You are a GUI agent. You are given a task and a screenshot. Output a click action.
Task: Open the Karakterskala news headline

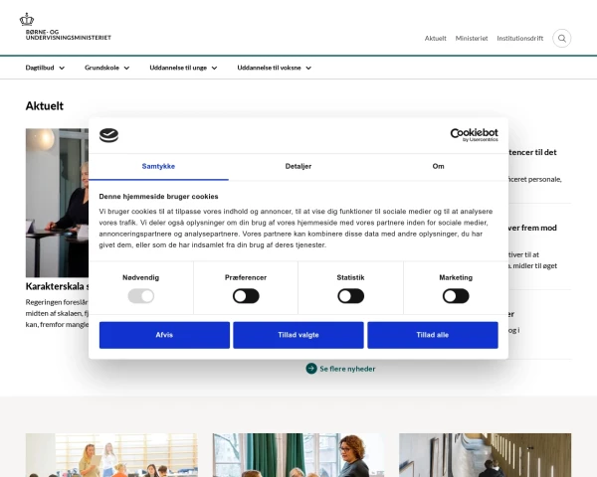pyautogui.click(x=57, y=286)
